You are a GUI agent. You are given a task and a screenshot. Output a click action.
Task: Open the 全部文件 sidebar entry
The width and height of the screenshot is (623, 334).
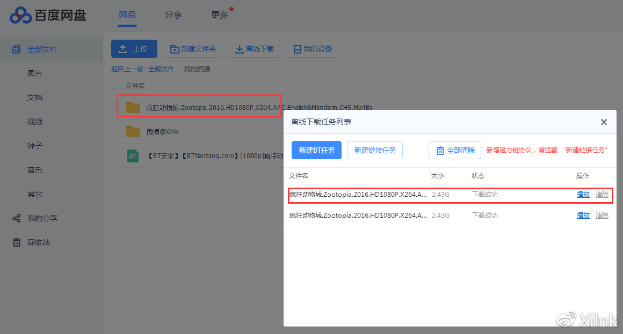(x=51, y=49)
